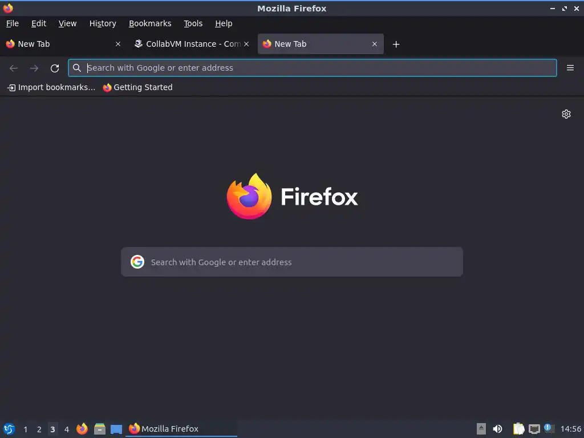Focus the center Google search box
This screenshot has width=584, height=438.
point(292,262)
